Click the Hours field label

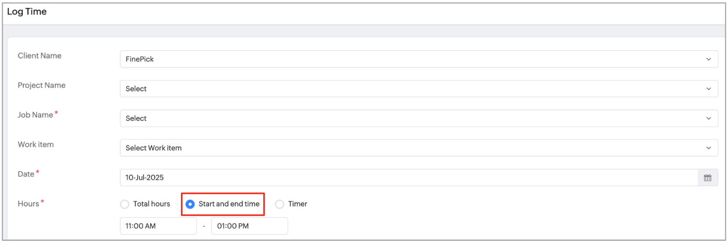point(28,204)
